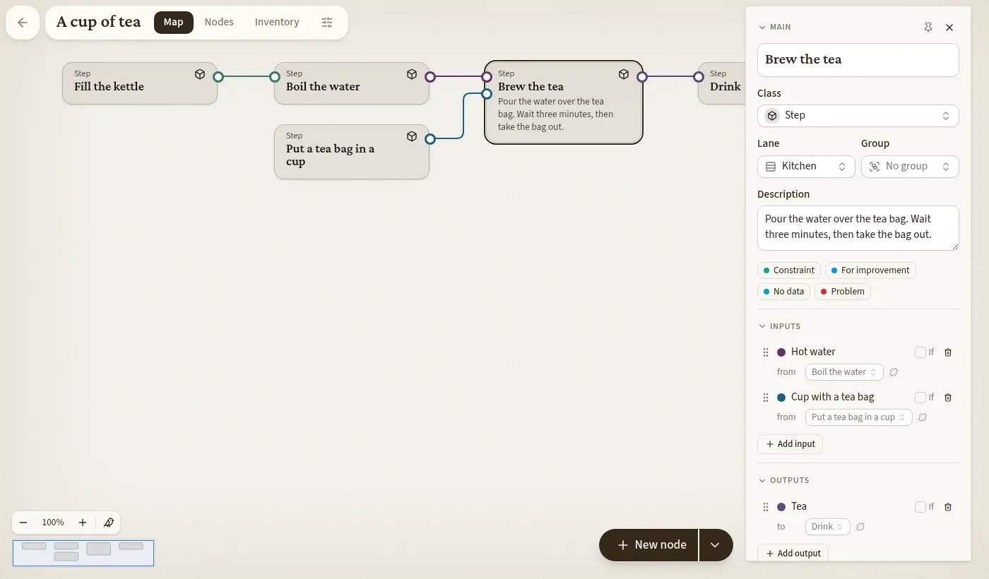Delete the Hot water input
Viewport: 989px width, 579px height.
pos(948,352)
